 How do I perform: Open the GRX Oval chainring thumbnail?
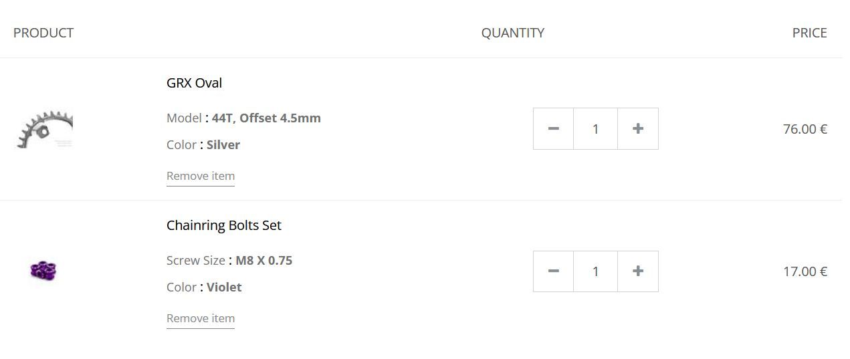45,129
